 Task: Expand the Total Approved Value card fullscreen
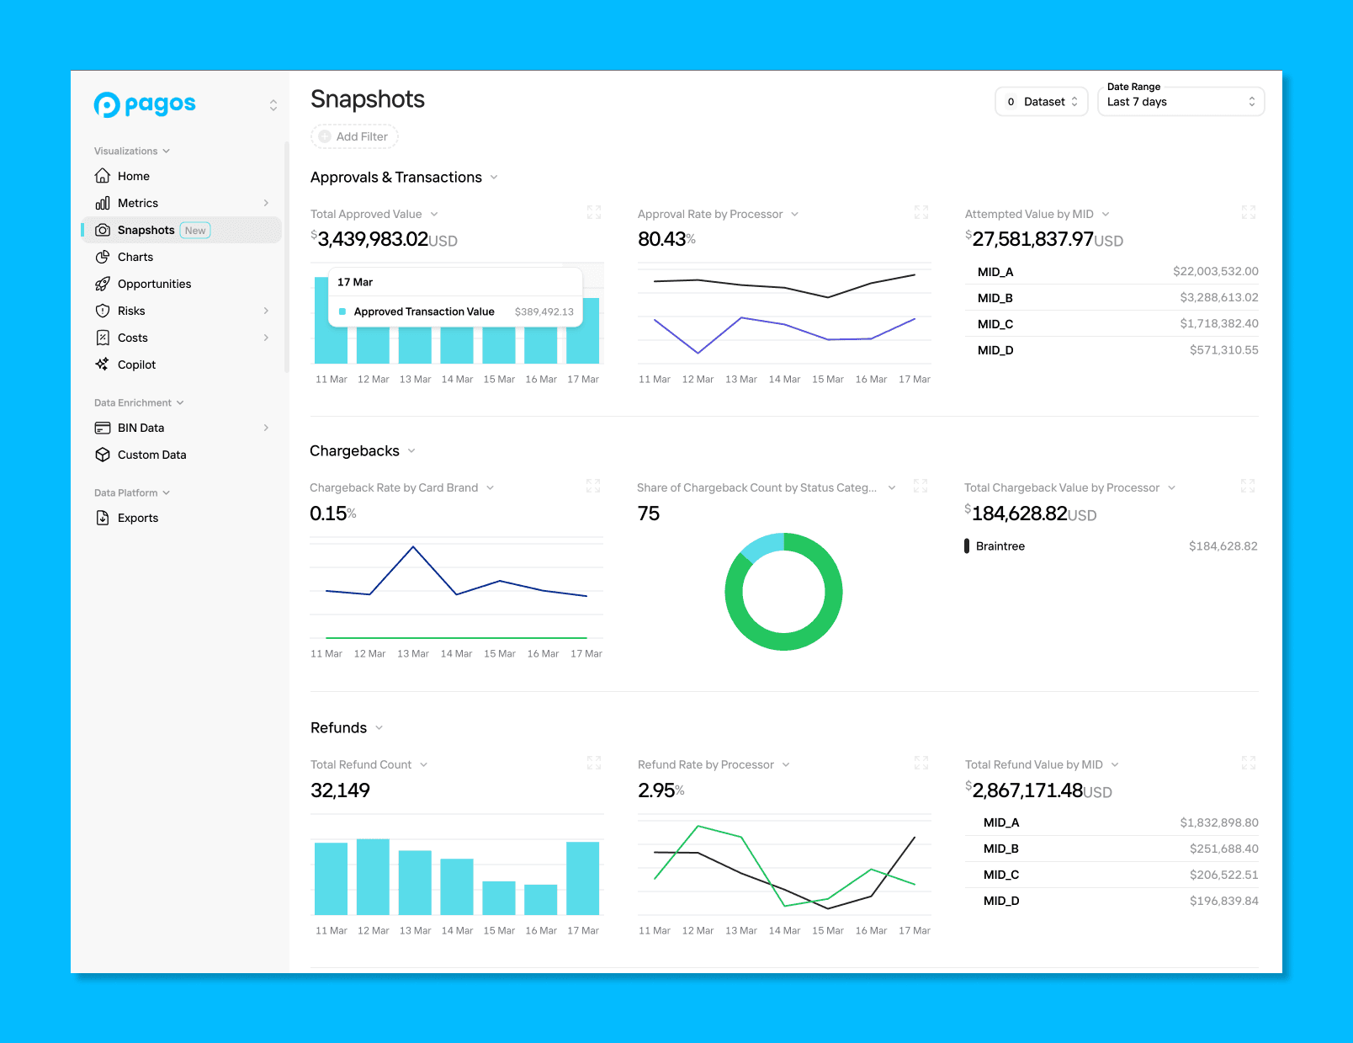tap(594, 212)
